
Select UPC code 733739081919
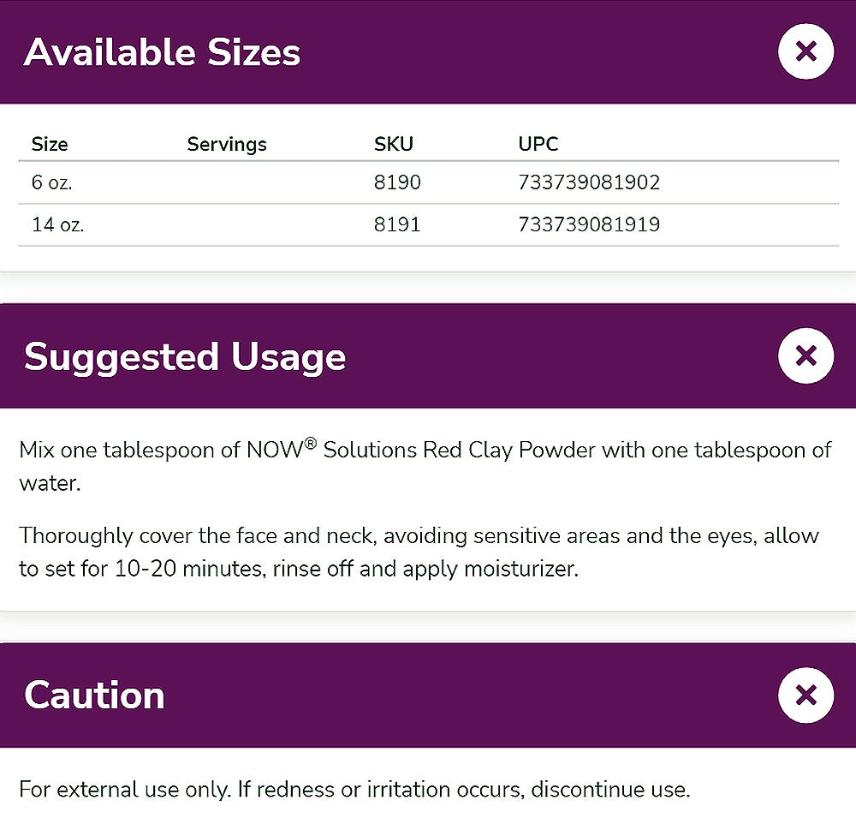pos(589,225)
